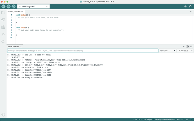Toggle timestamp clock button in Serial Monitor

tap(188, 46)
